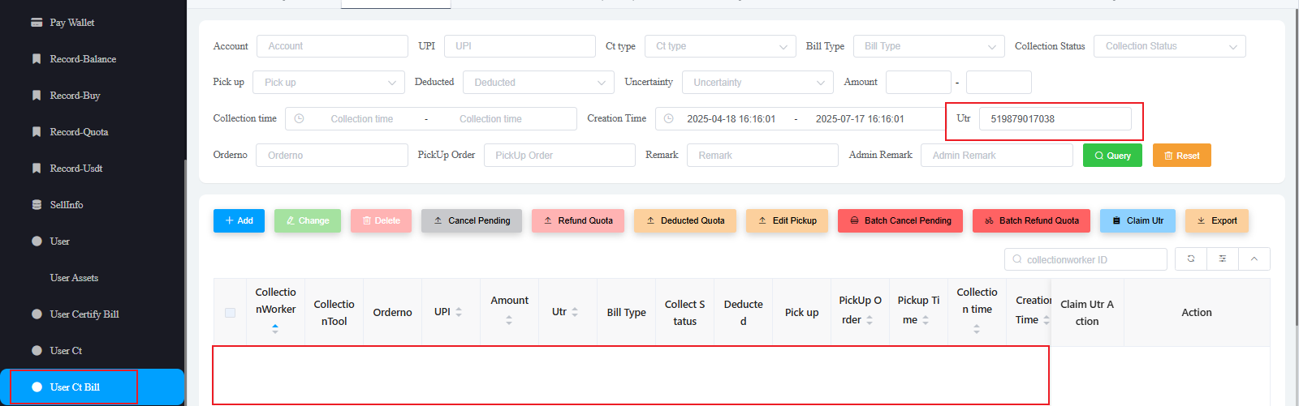Open the column settings filter icon
Image resolution: width=1299 pixels, height=406 pixels.
click(1222, 259)
